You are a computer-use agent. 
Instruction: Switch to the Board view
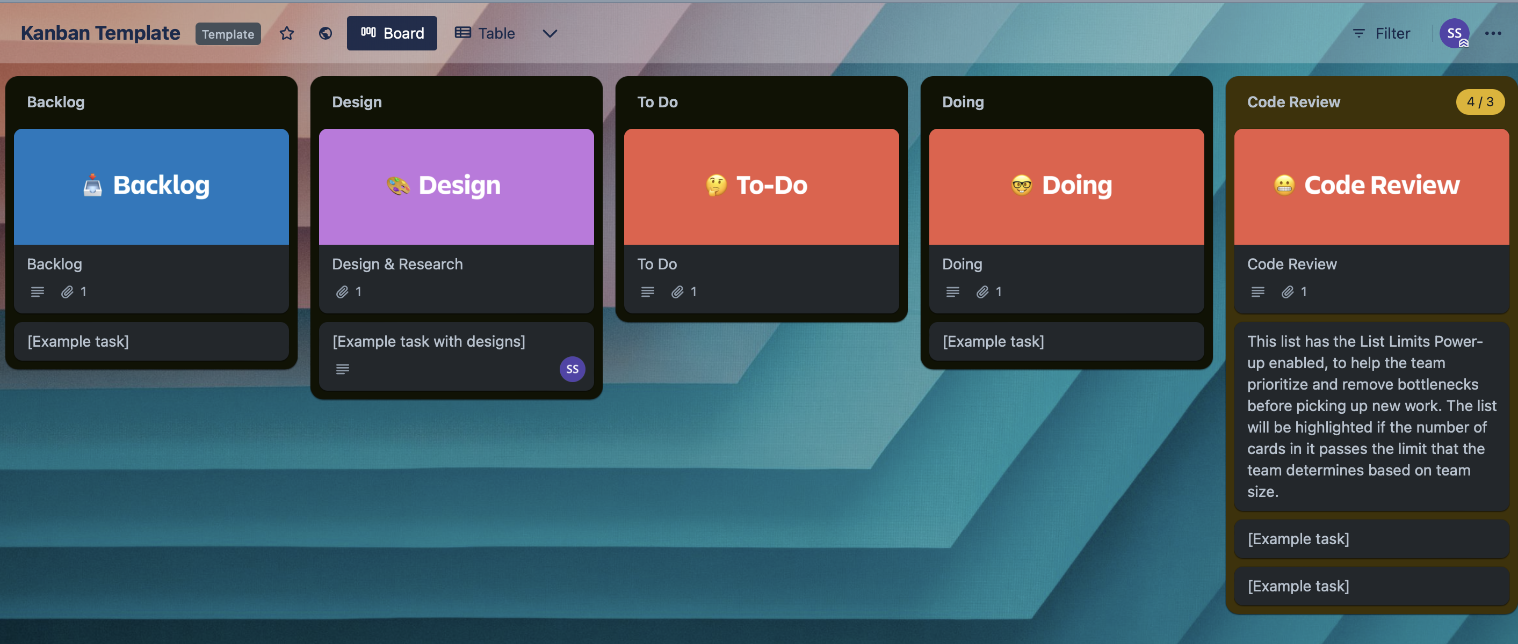(392, 34)
